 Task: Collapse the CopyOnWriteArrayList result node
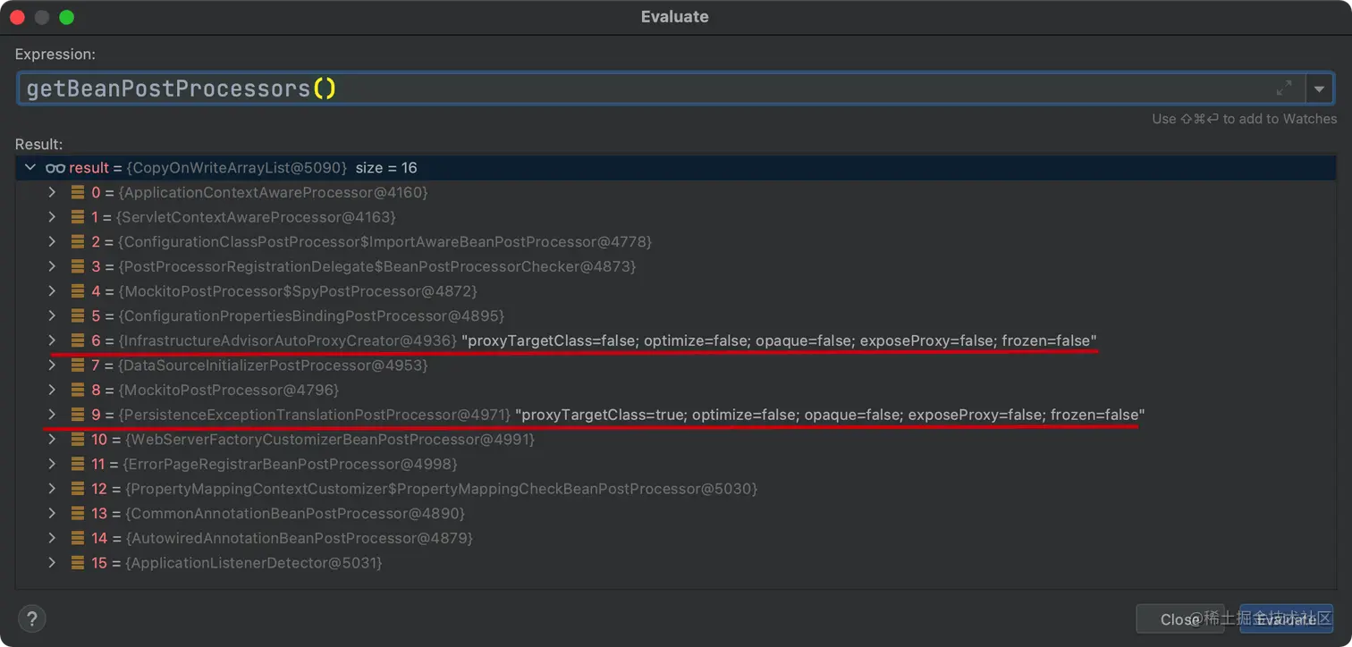30,167
